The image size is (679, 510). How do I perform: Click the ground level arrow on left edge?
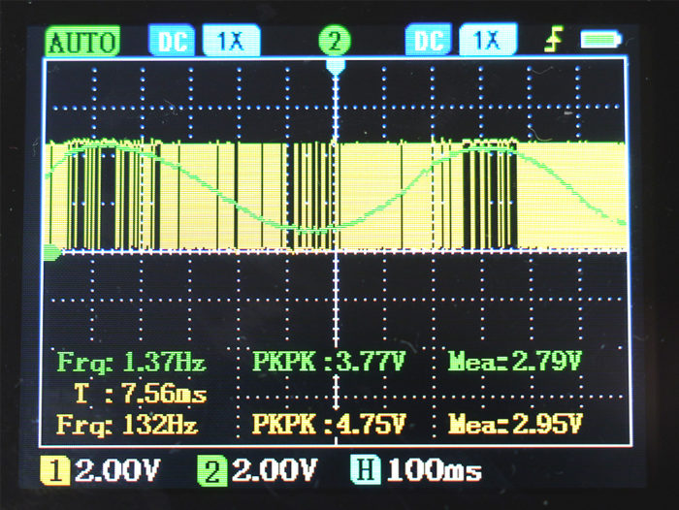click(52, 253)
